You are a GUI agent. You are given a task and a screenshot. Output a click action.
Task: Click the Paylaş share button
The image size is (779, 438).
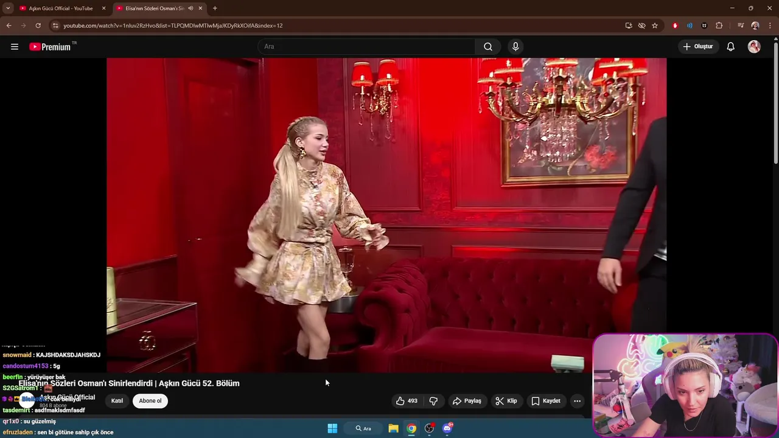pos(467,401)
